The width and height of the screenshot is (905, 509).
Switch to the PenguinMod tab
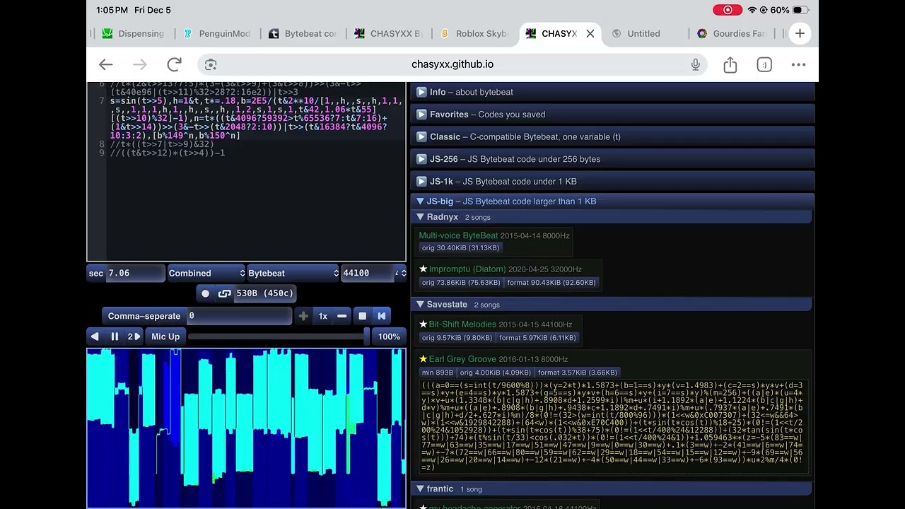click(217, 33)
